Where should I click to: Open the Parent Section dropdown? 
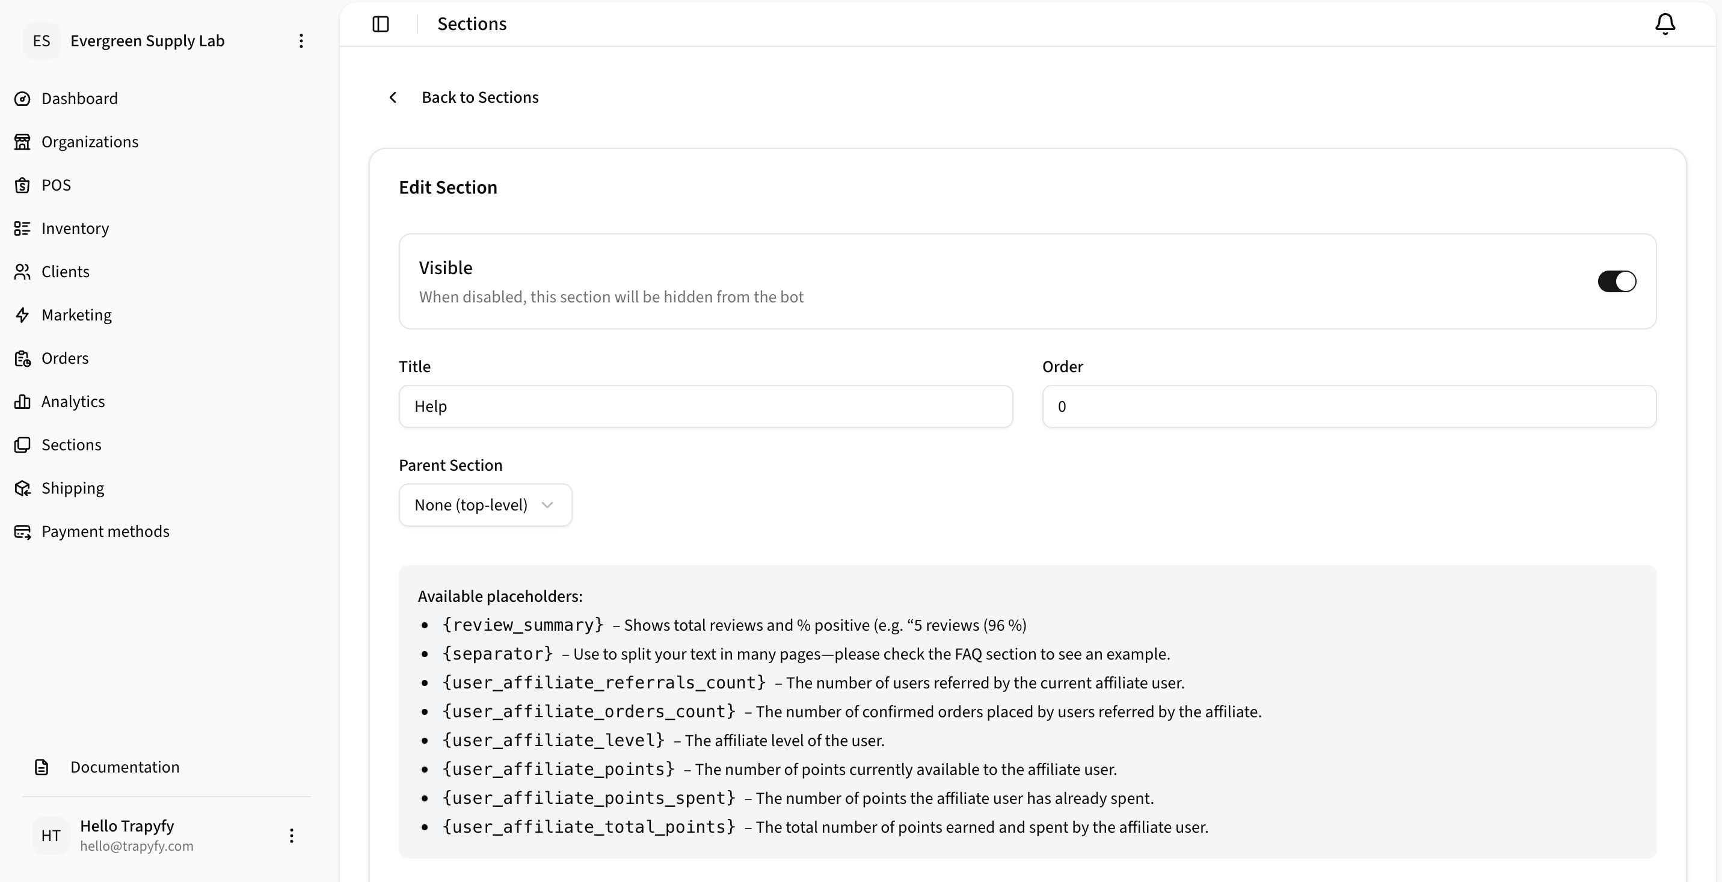[x=485, y=505]
